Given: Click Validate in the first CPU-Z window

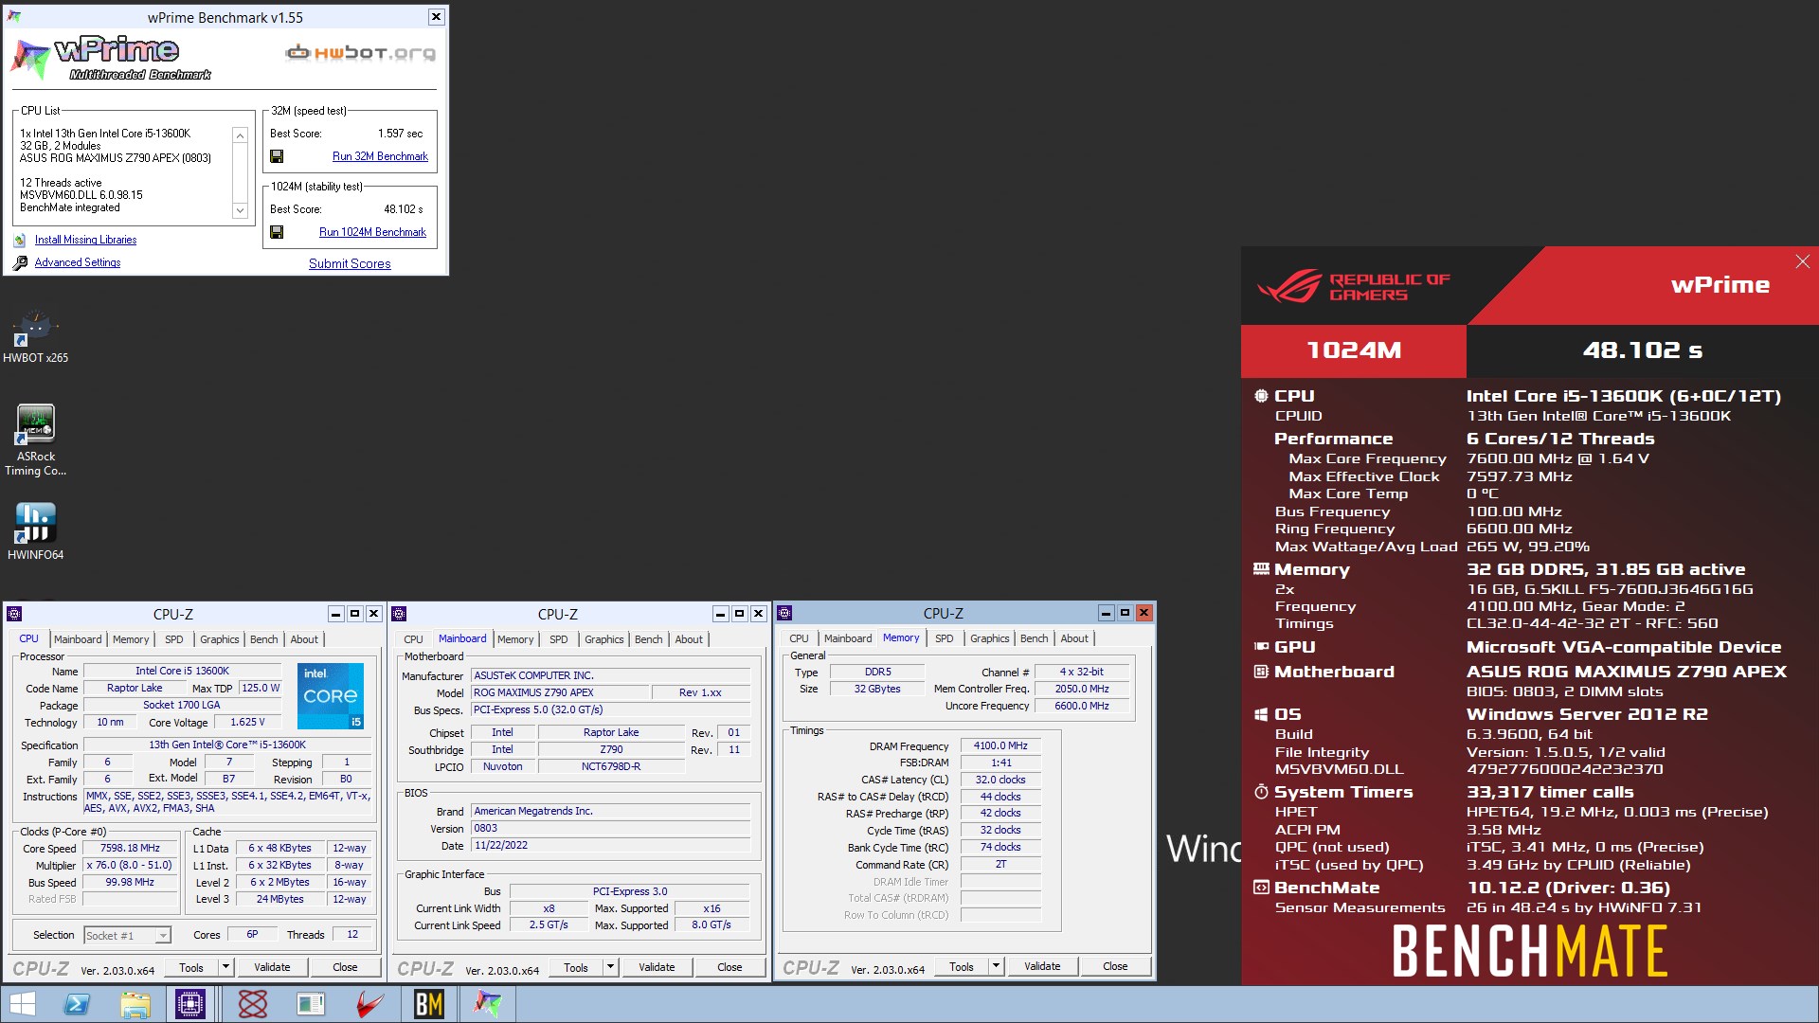Looking at the screenshot, I should (x=272, y=967).
